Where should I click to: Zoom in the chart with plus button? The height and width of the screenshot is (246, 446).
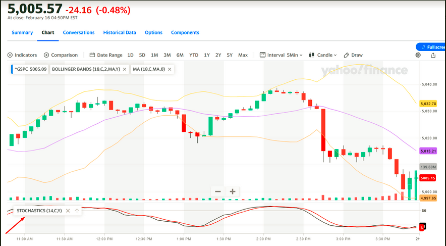point(233,191)
